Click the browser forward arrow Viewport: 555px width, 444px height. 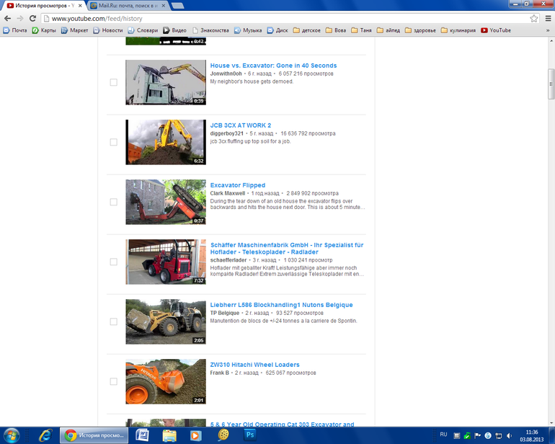coord(20,19)
